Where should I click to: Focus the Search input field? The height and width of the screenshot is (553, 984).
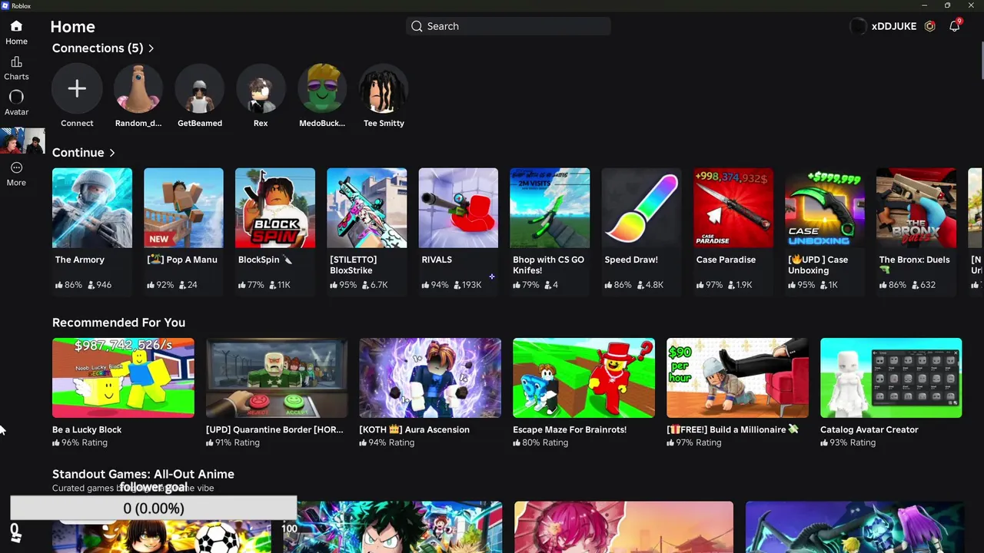click(x=508, y=26)
